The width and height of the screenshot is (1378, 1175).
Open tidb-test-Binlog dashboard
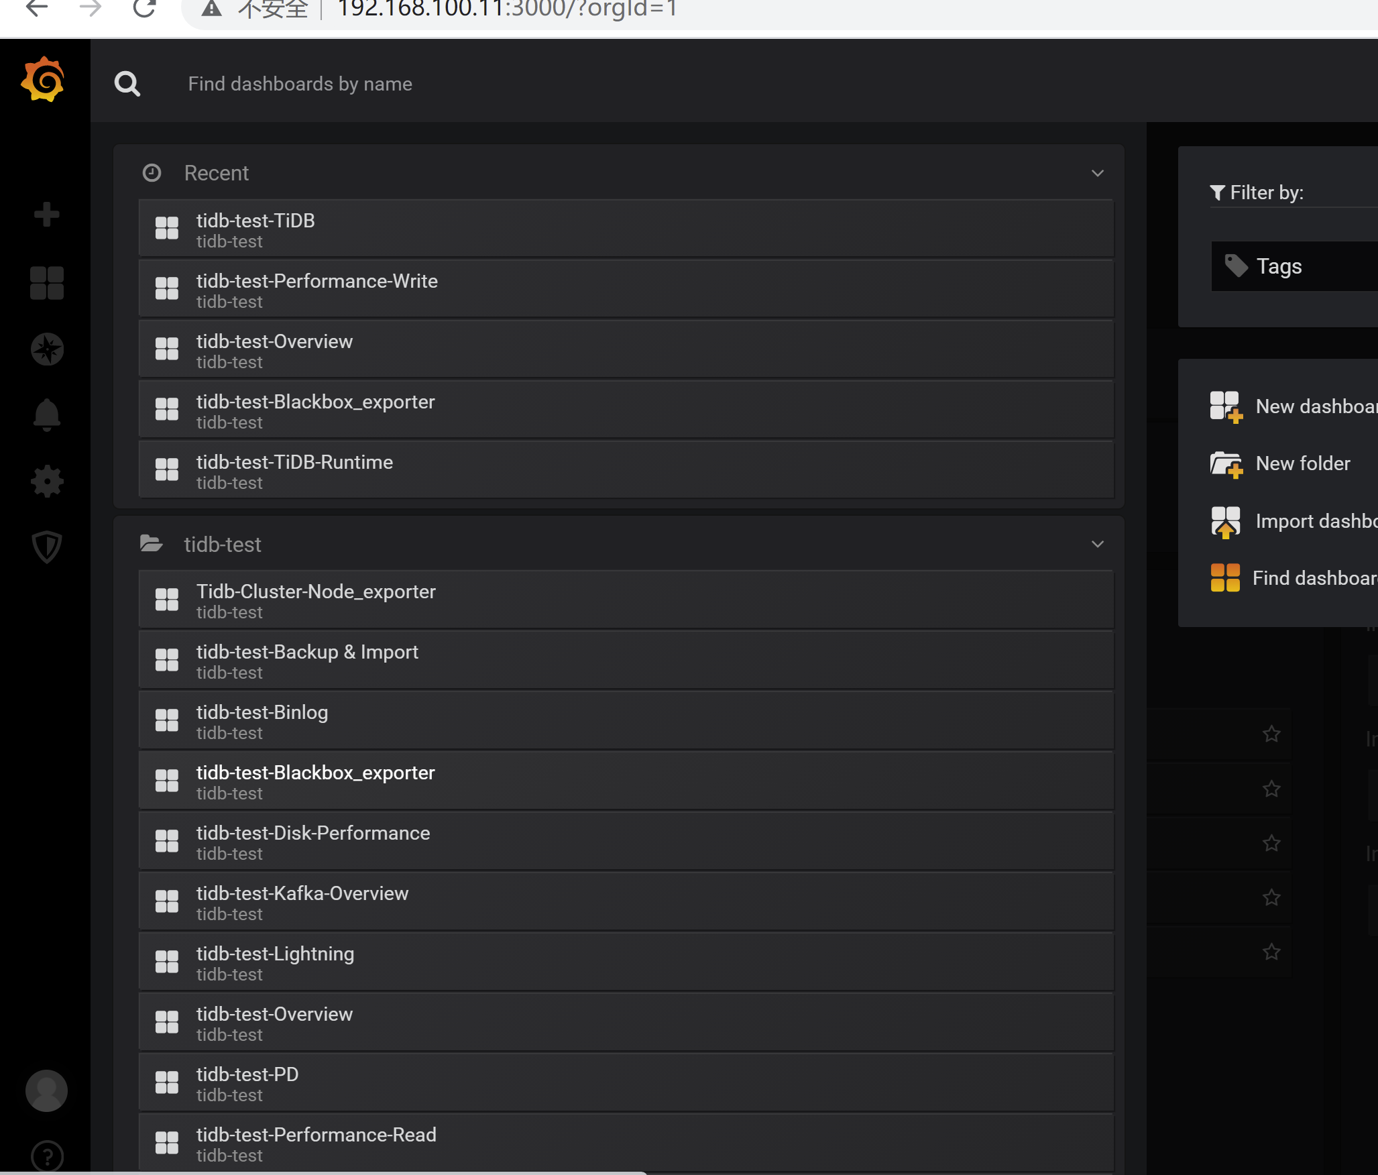(626, 720)
